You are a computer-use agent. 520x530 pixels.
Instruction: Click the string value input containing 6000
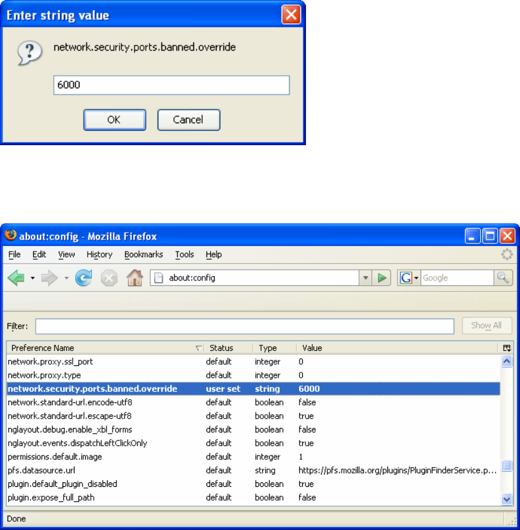(171, 85)
